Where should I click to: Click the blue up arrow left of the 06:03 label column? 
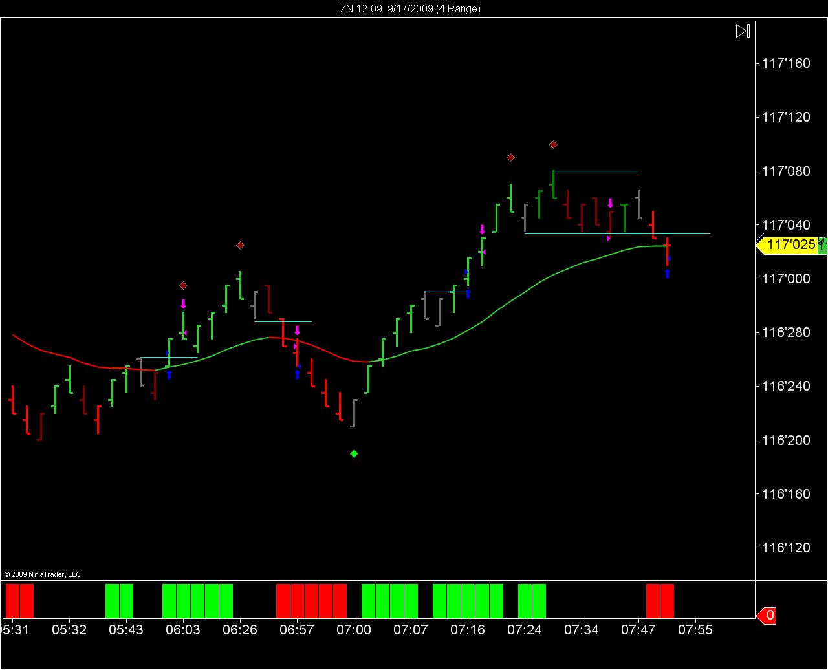coord(169,374)
